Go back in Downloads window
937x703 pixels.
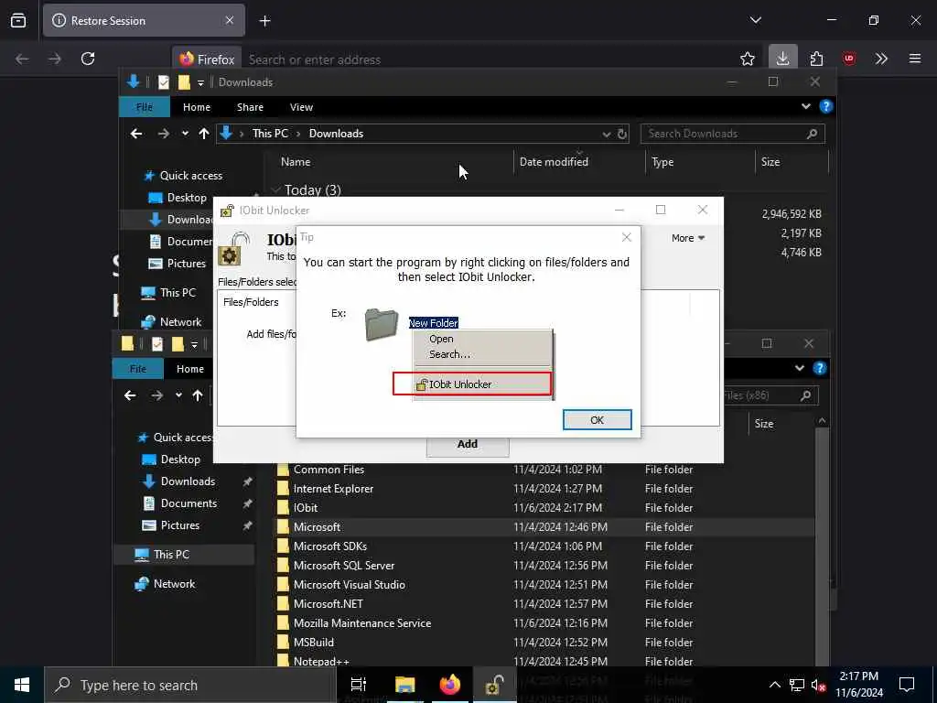[x=136, y=134]
